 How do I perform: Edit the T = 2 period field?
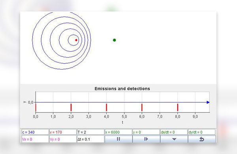[x=91, y=132]
